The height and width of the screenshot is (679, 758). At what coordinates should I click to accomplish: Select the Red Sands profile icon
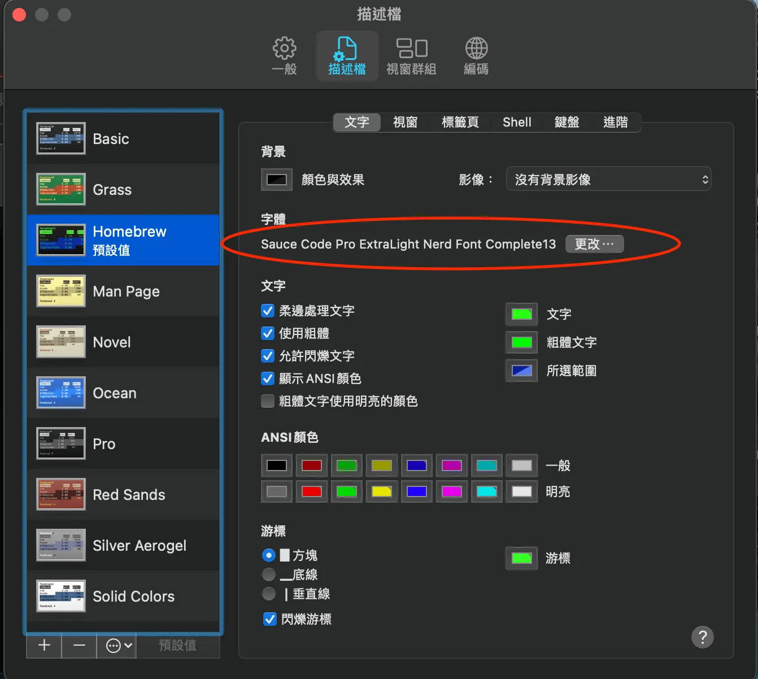pyautogui.click(x=61, y=494)
